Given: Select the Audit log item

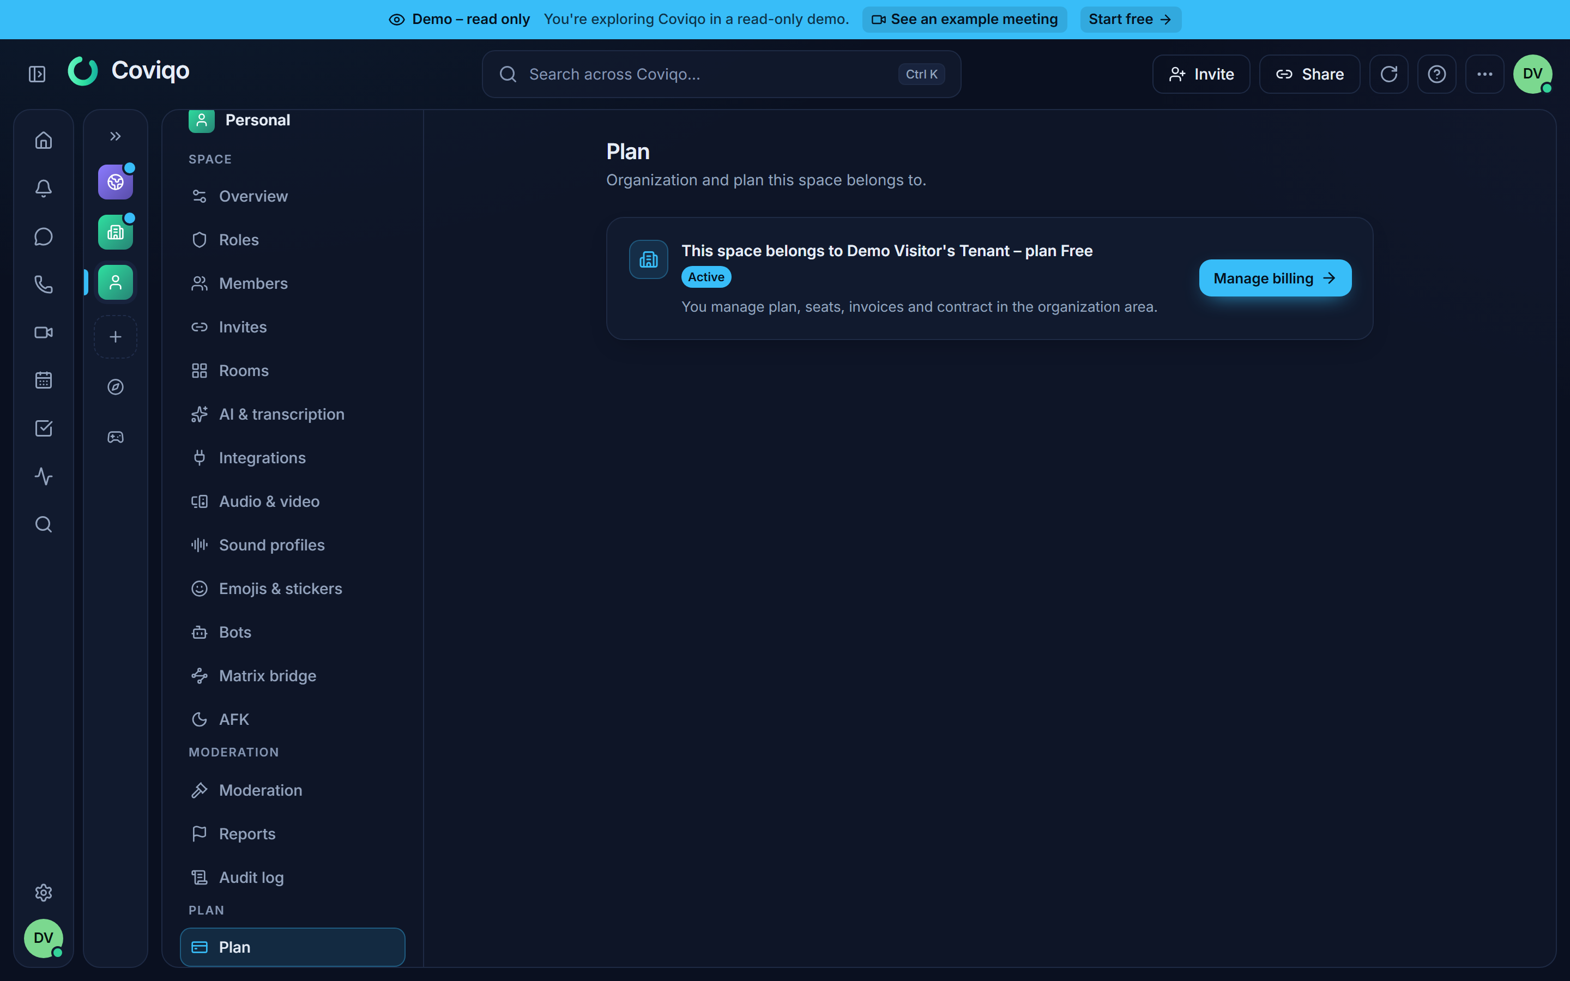Looking at the screenshot, I should click(x=293, y=877).
